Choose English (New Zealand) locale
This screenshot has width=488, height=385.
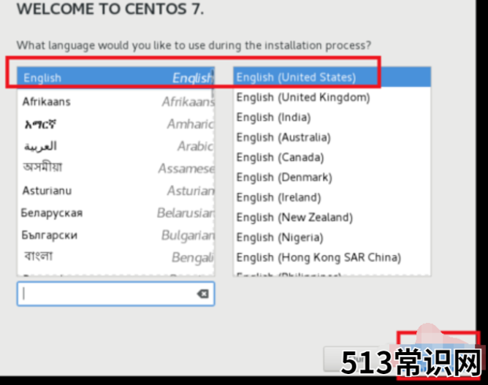tap(332, 217)
